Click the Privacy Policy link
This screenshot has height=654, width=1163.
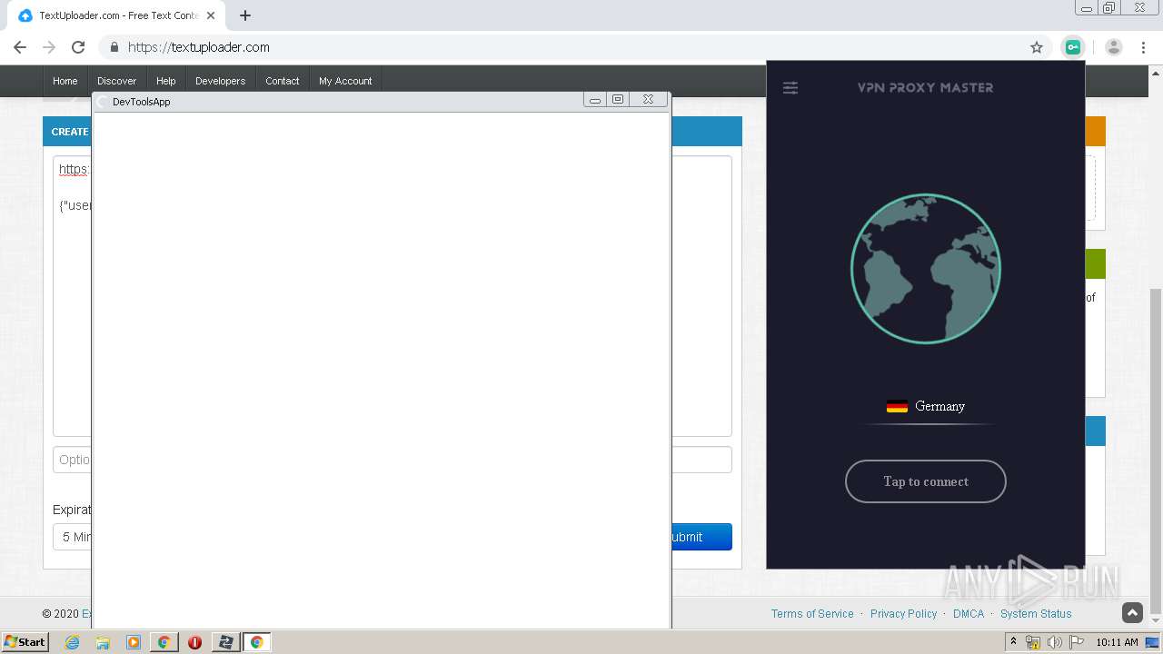pyautogui.click(x=903, y=614)
